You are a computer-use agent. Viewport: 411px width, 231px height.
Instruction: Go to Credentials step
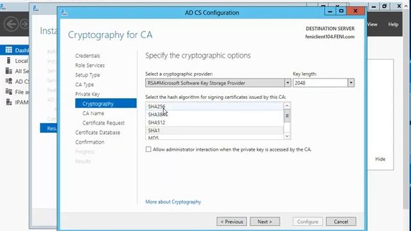tap(87, 56)
